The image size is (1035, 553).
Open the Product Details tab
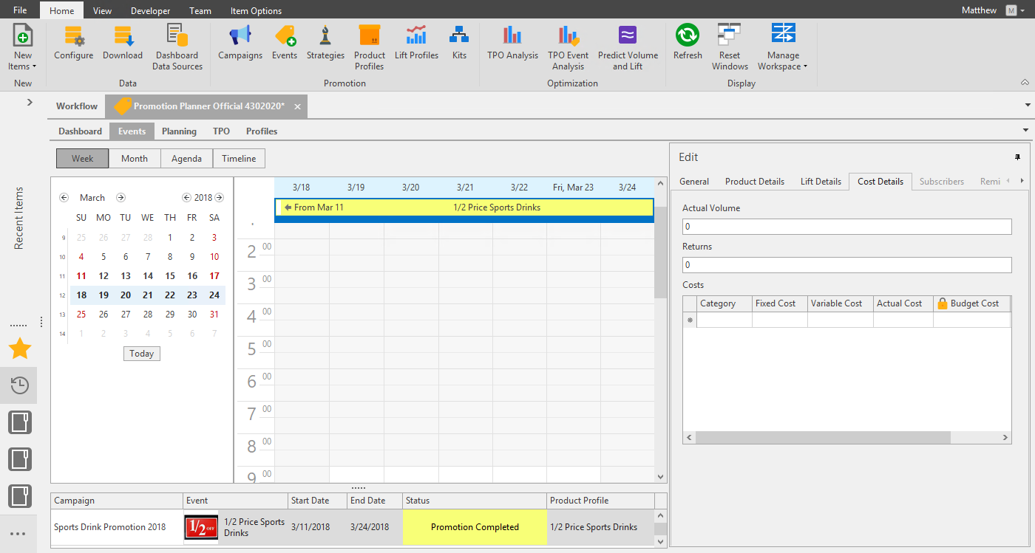pyautogui.click(x=755, y=182)
